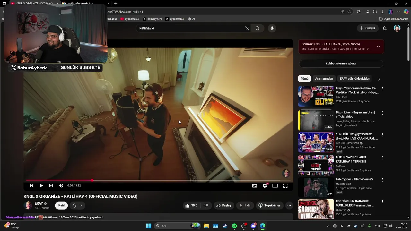Image resolution: width=411 pixels, height=231 pixels.
Task: Toggle subtitles in the video player
Action: (254, 186)
